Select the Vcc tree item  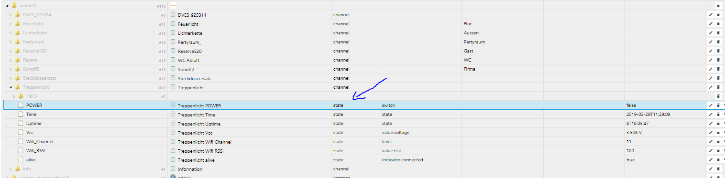(x=30, y=133)
